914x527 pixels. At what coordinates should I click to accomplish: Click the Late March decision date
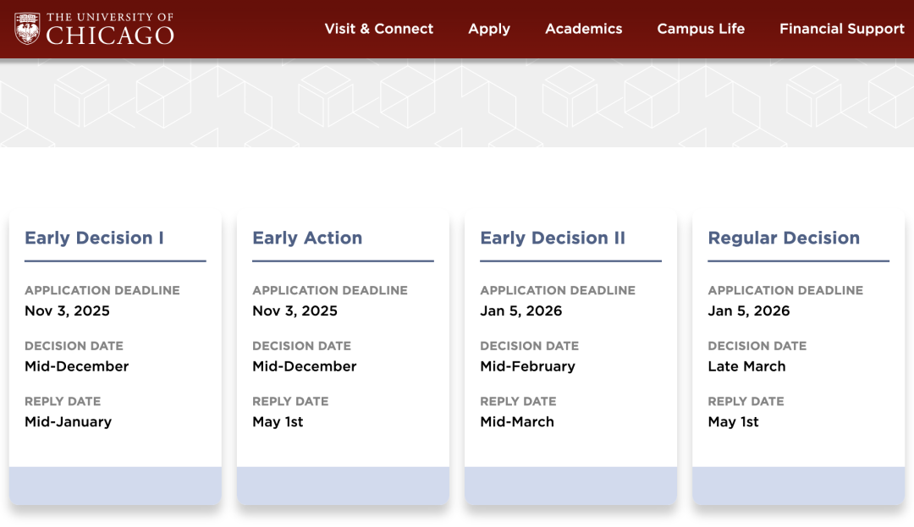click(x=746, y=366)
